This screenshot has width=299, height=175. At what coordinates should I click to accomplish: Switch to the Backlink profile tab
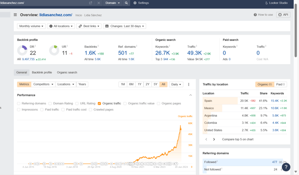coord(42,73)
